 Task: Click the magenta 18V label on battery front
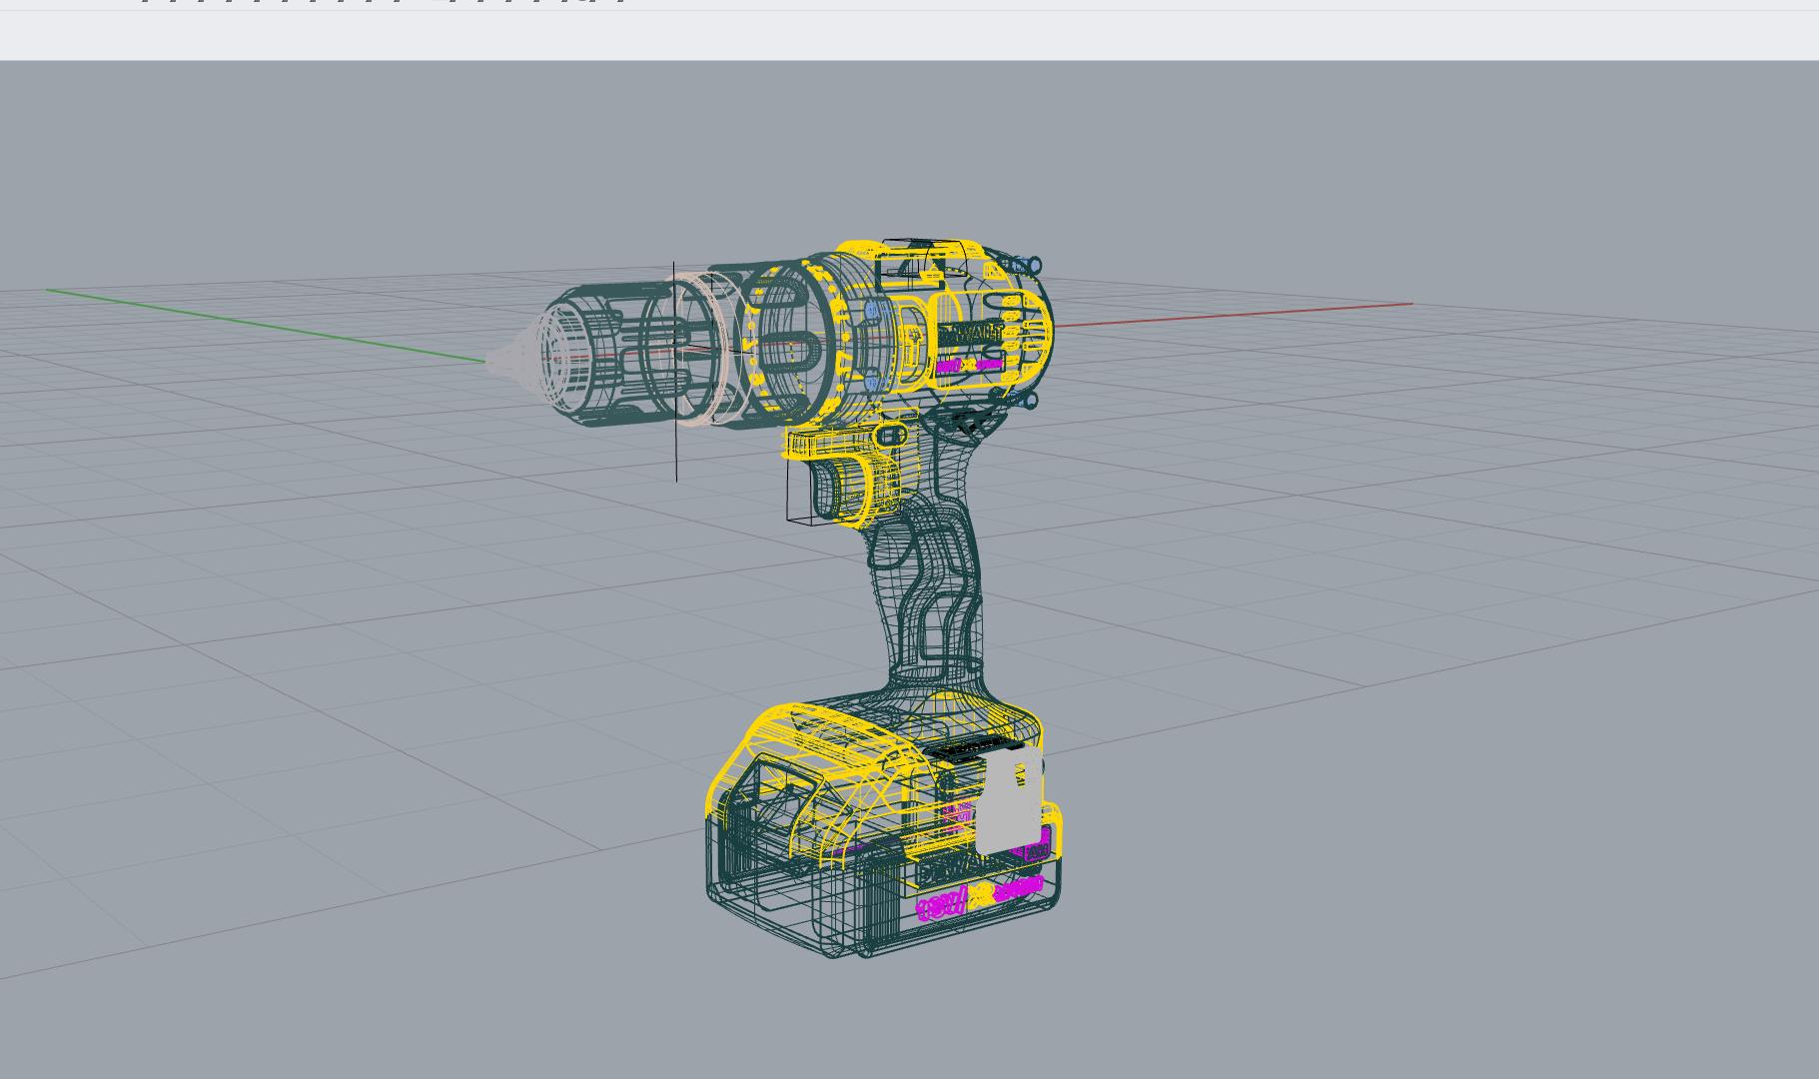click(x=940, y=906)
